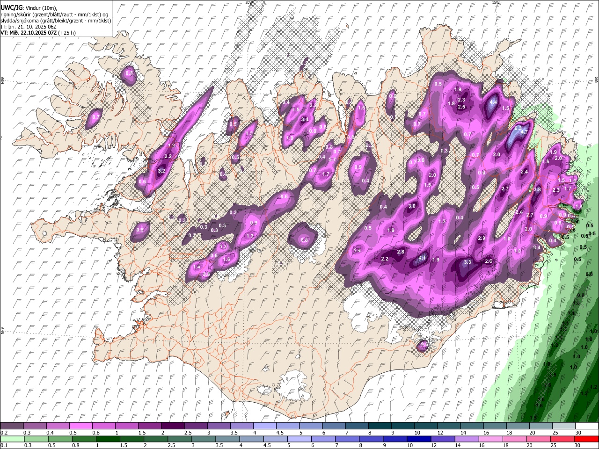Click the violet 12 swatch in the rain legend
This screenshot has height=449, width=599.
click(x=443, y=439)
